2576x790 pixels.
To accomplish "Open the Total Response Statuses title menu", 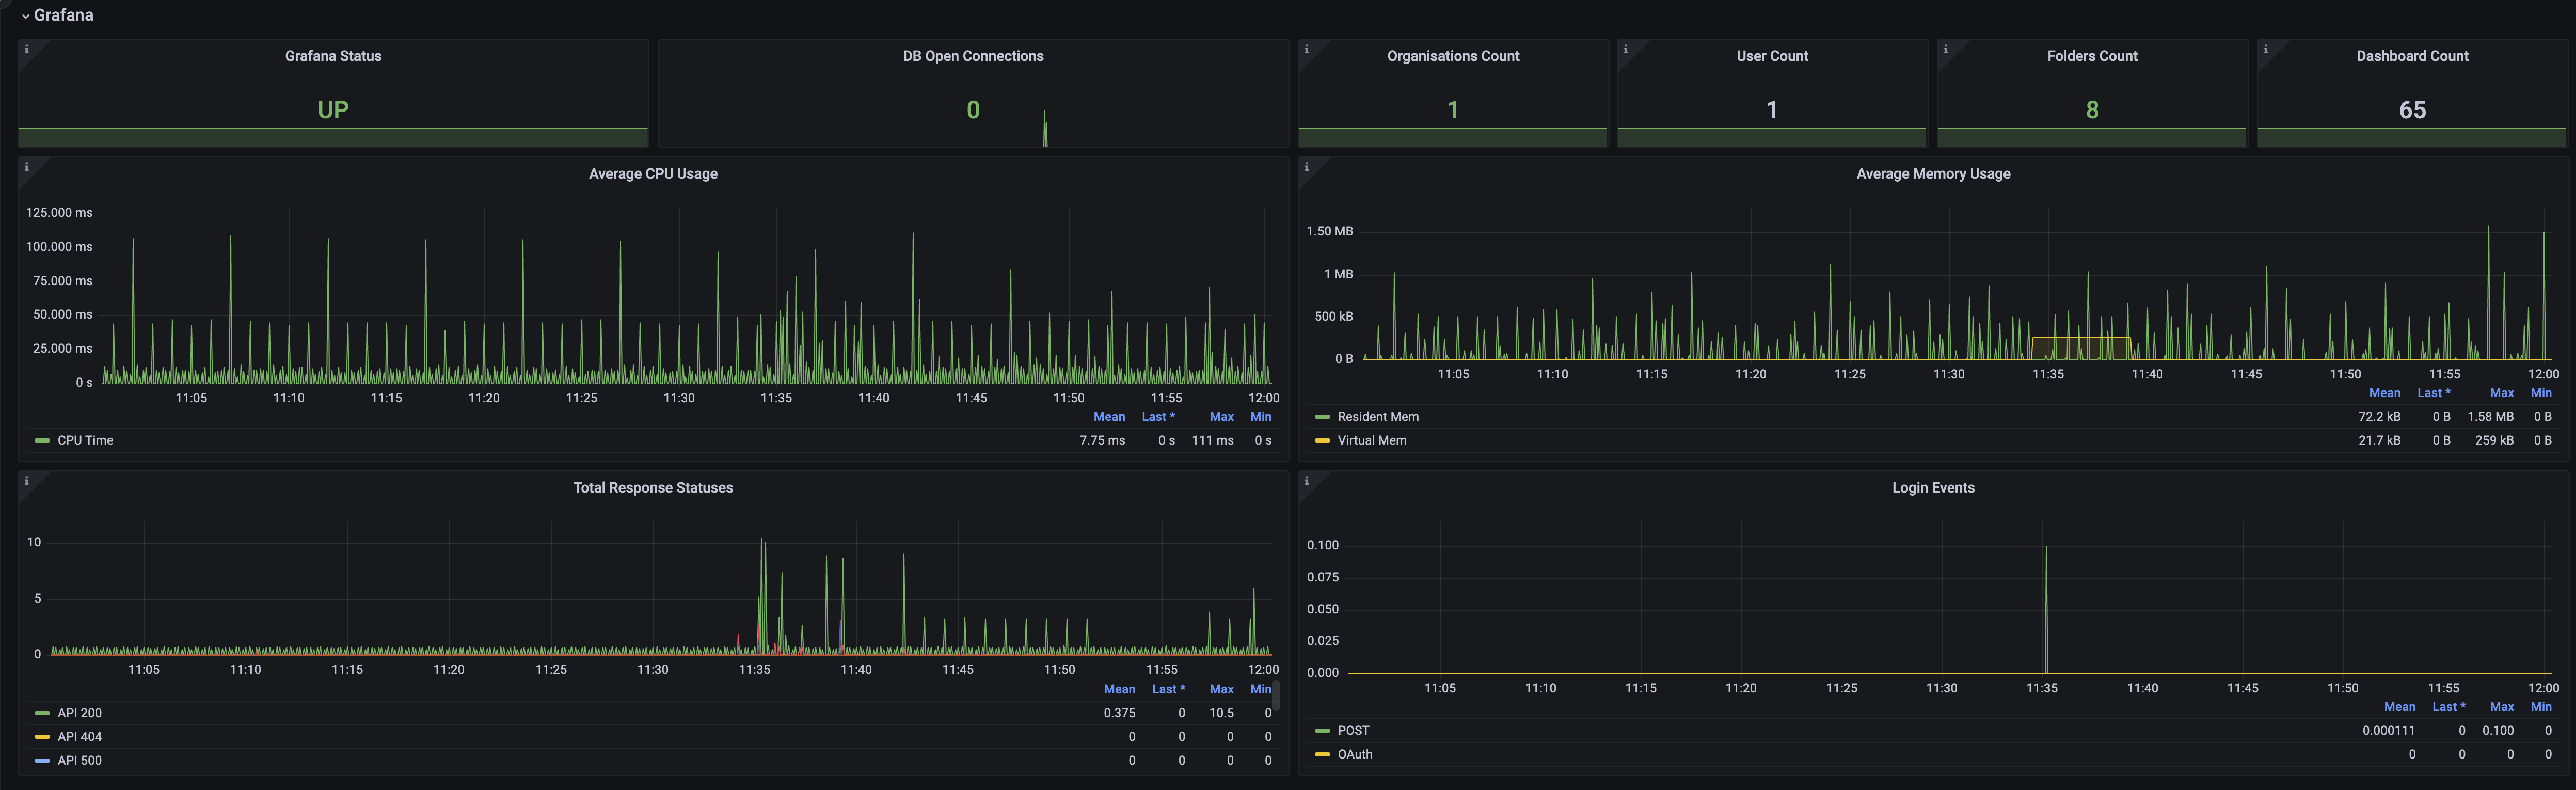I will (x=652, y=488).
